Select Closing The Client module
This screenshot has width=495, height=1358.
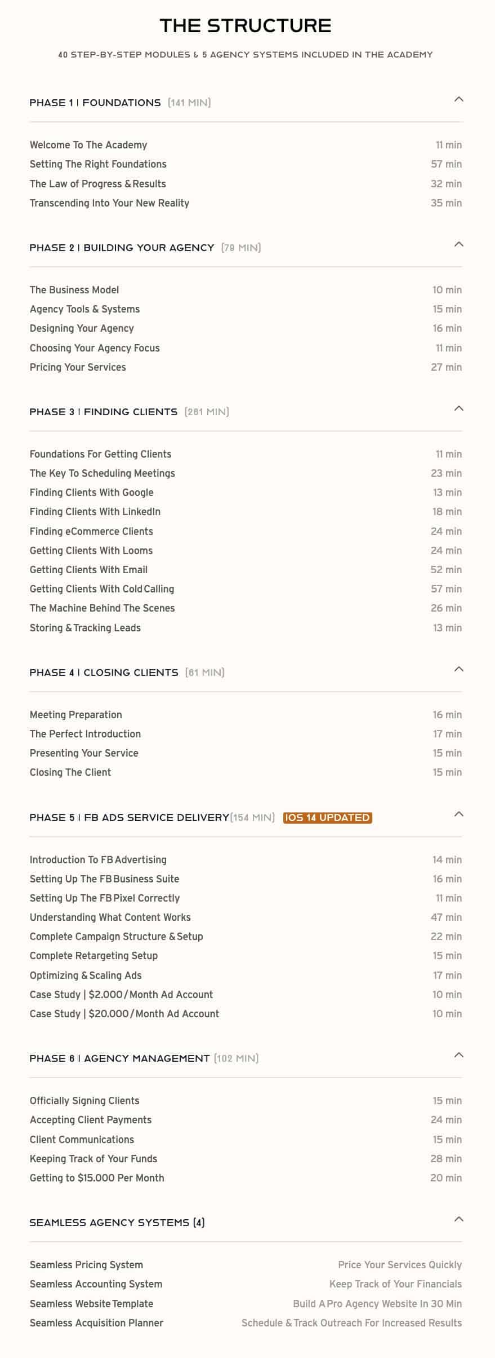tap(70, 772)
